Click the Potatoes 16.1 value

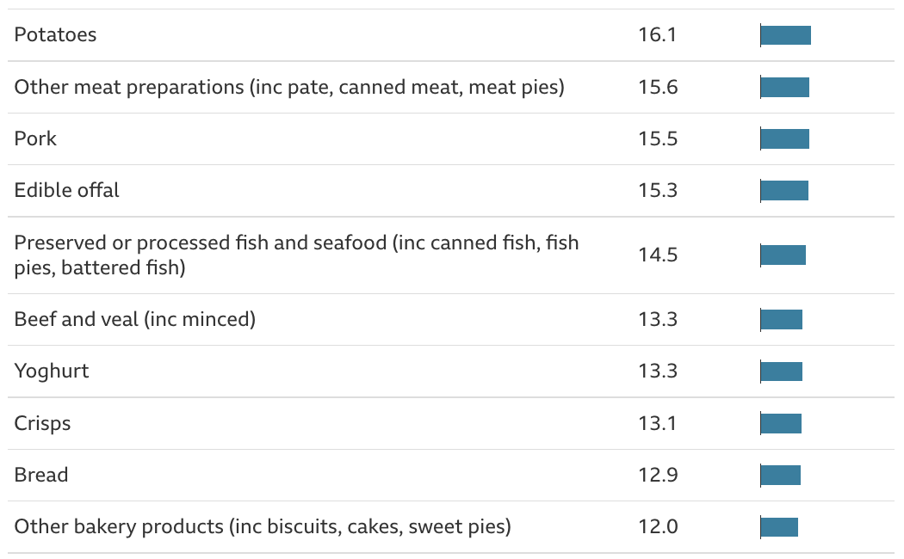[x=658, y=35]
